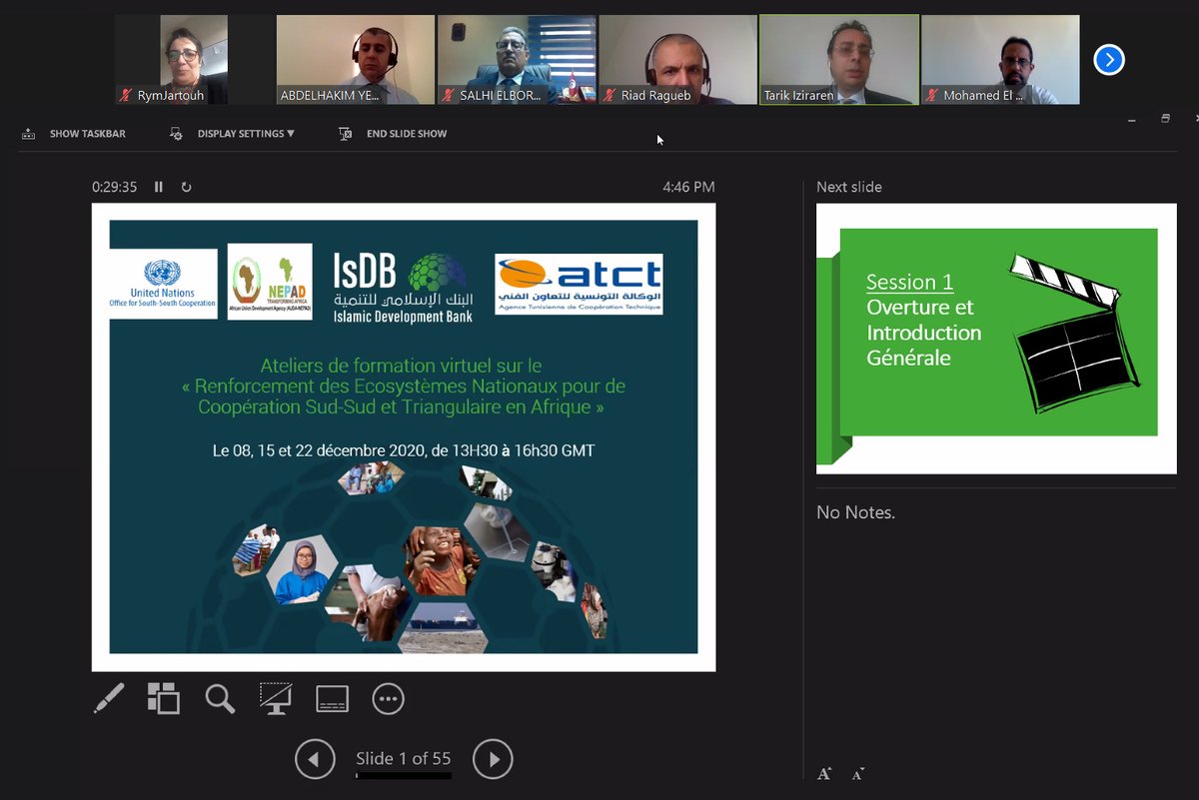Open the Display Settings dropdown
The width and height of the screenshot is (1199, 800).
point(234,134)
